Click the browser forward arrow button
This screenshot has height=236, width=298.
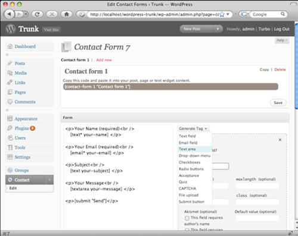[x=19, y=14]
